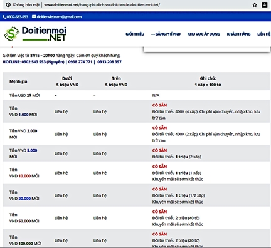
Task: Click note Đổi tối thiểu 2 triệu (20 tờ)
Action: pos(176,240)
